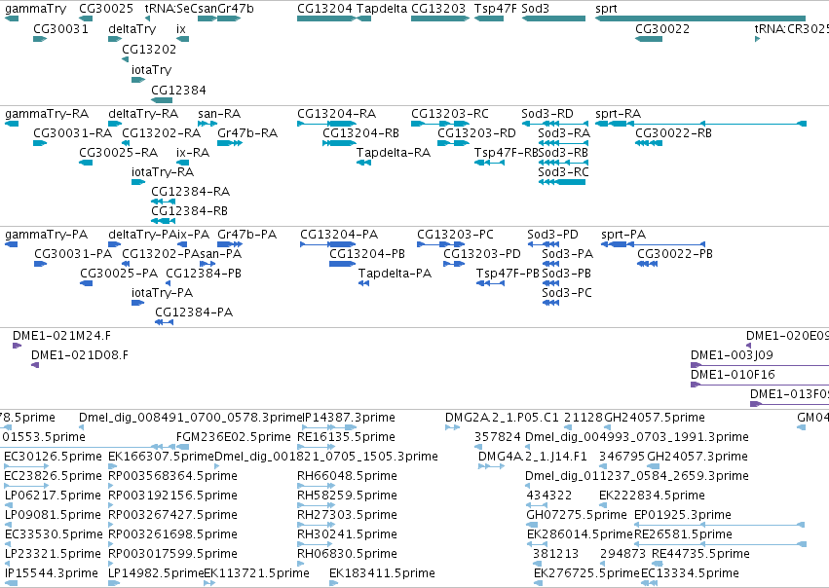829x588 pixels.
Task: Click the EK183411.5prime EST
Action: click(333, 583)
